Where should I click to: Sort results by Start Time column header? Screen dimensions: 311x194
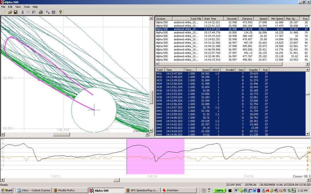point(213,19)
